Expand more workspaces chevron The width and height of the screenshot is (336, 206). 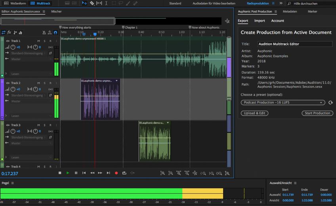tap(281, 3)
